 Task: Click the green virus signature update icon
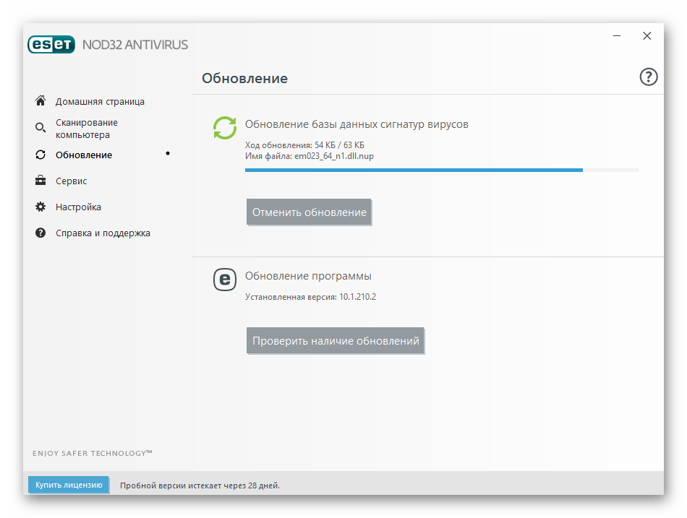(224, 127)
